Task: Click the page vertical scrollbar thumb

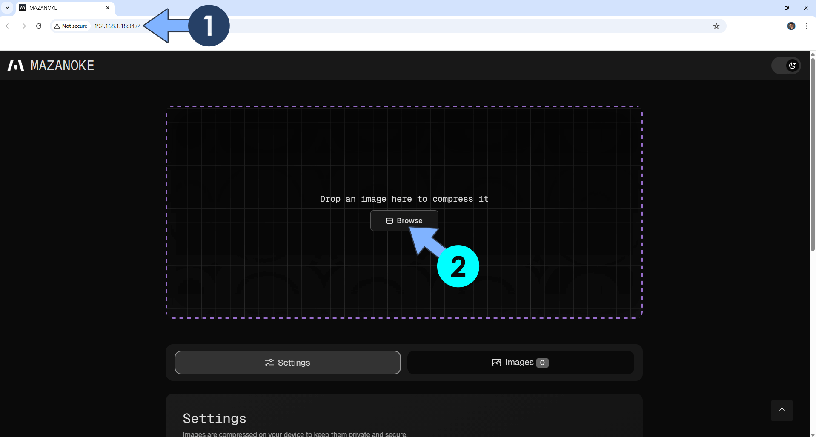Action: click(813, 154)
